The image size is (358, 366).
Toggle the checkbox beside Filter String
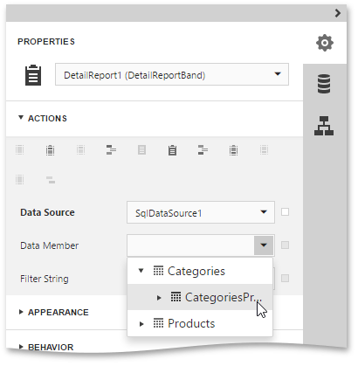click(x=285, y=279)
